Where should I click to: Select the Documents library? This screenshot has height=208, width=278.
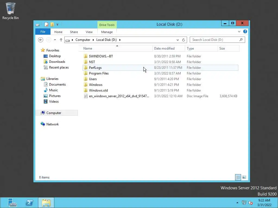(57, 84)
